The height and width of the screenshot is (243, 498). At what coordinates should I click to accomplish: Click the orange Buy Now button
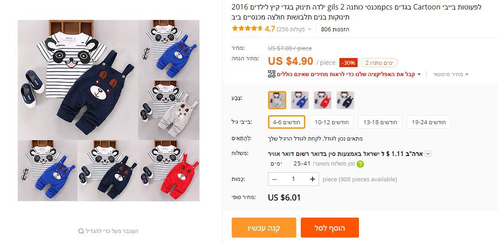point(264,228)
